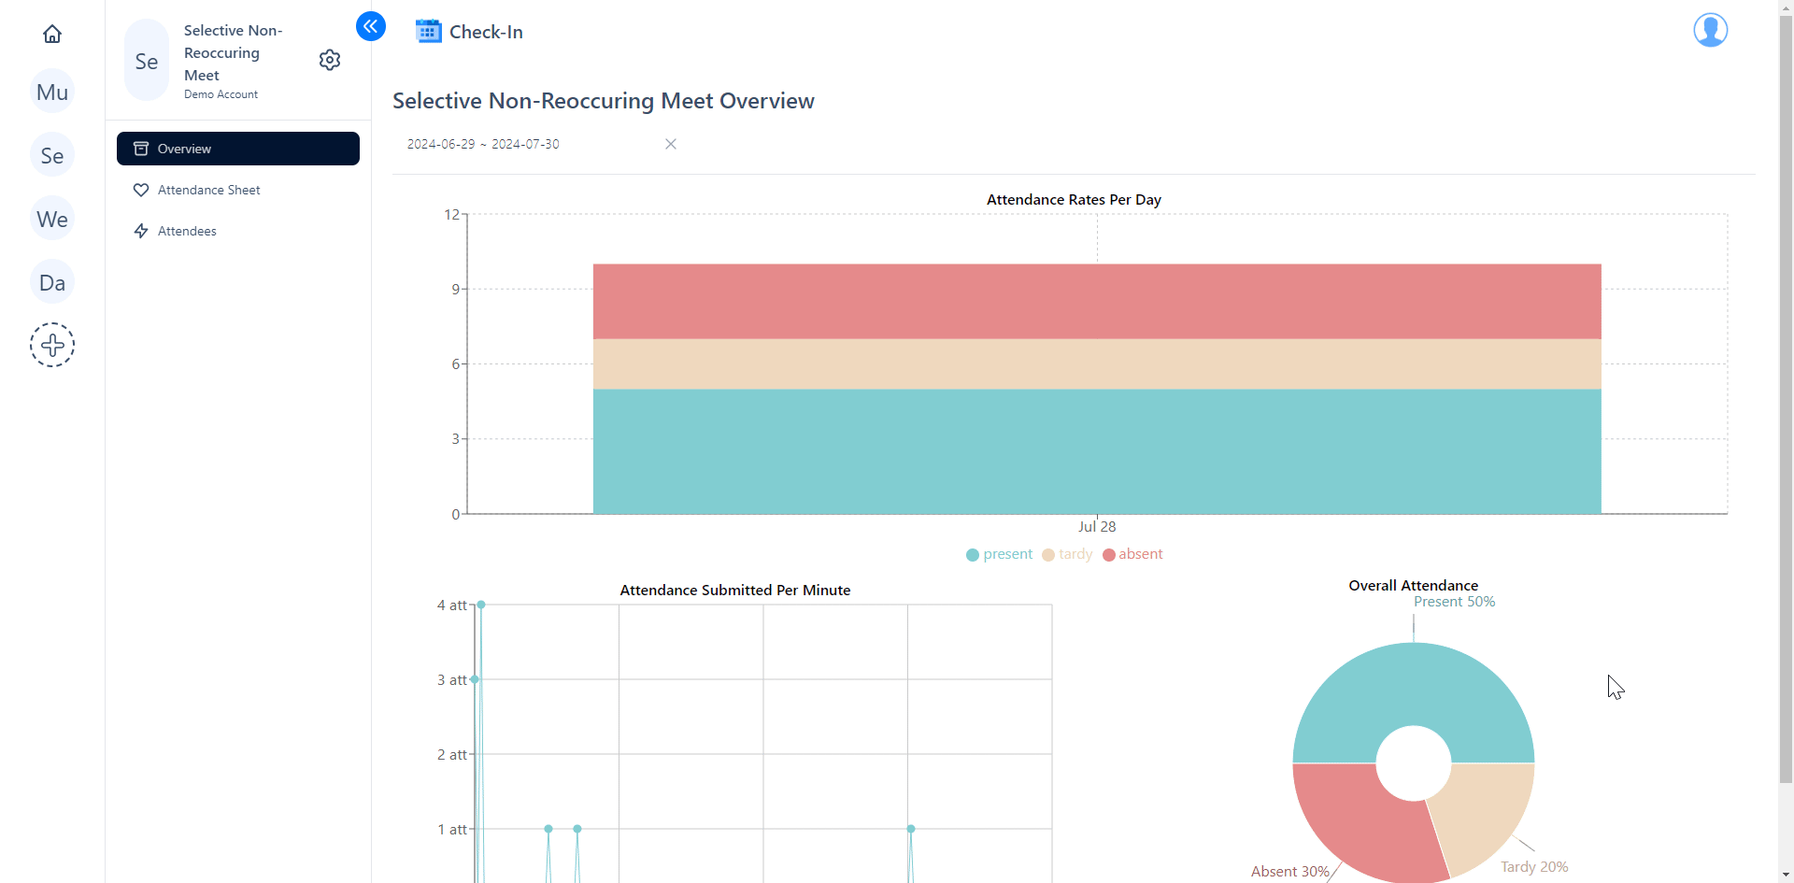Open the 'We' meeting avatar
This screenshot has width=1794, height=883.
(x=52, y=219)
